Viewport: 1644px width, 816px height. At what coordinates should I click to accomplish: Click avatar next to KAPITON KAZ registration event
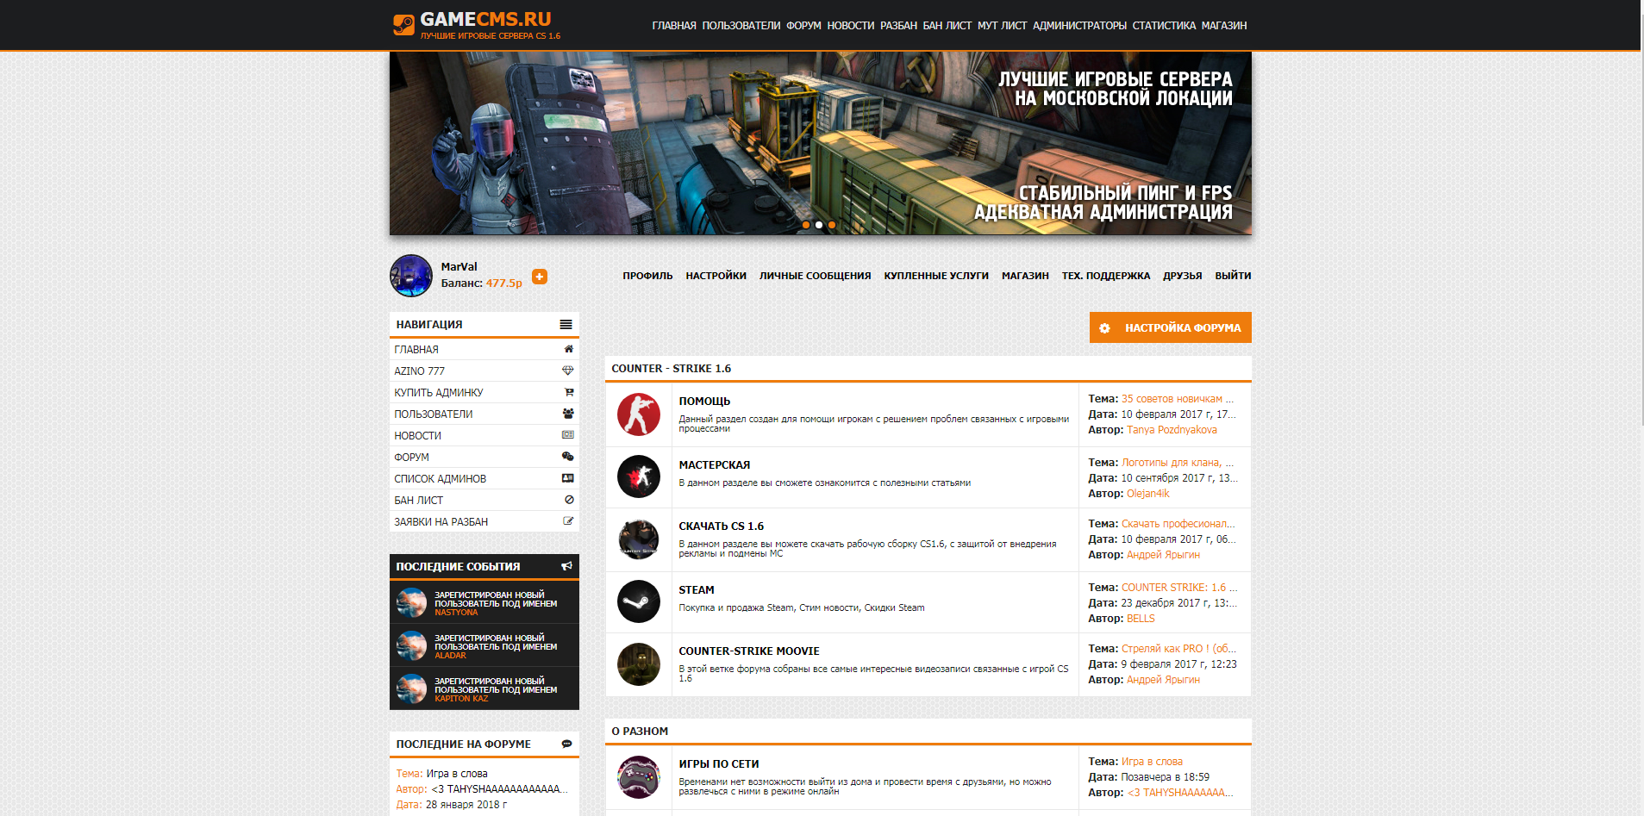click(x=411, y=688)
